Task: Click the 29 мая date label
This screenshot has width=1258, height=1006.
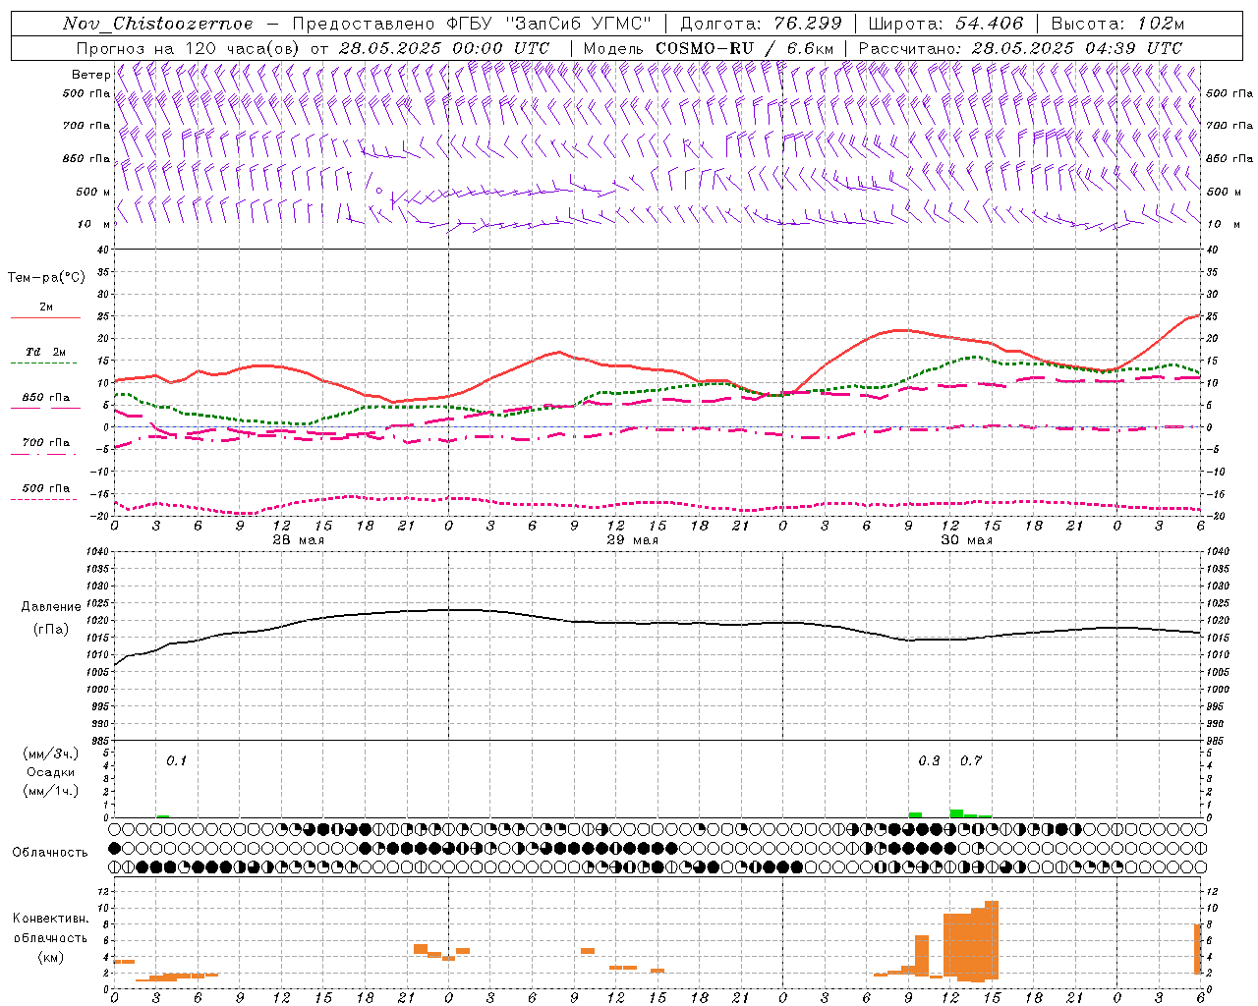Action: point(633,540)
